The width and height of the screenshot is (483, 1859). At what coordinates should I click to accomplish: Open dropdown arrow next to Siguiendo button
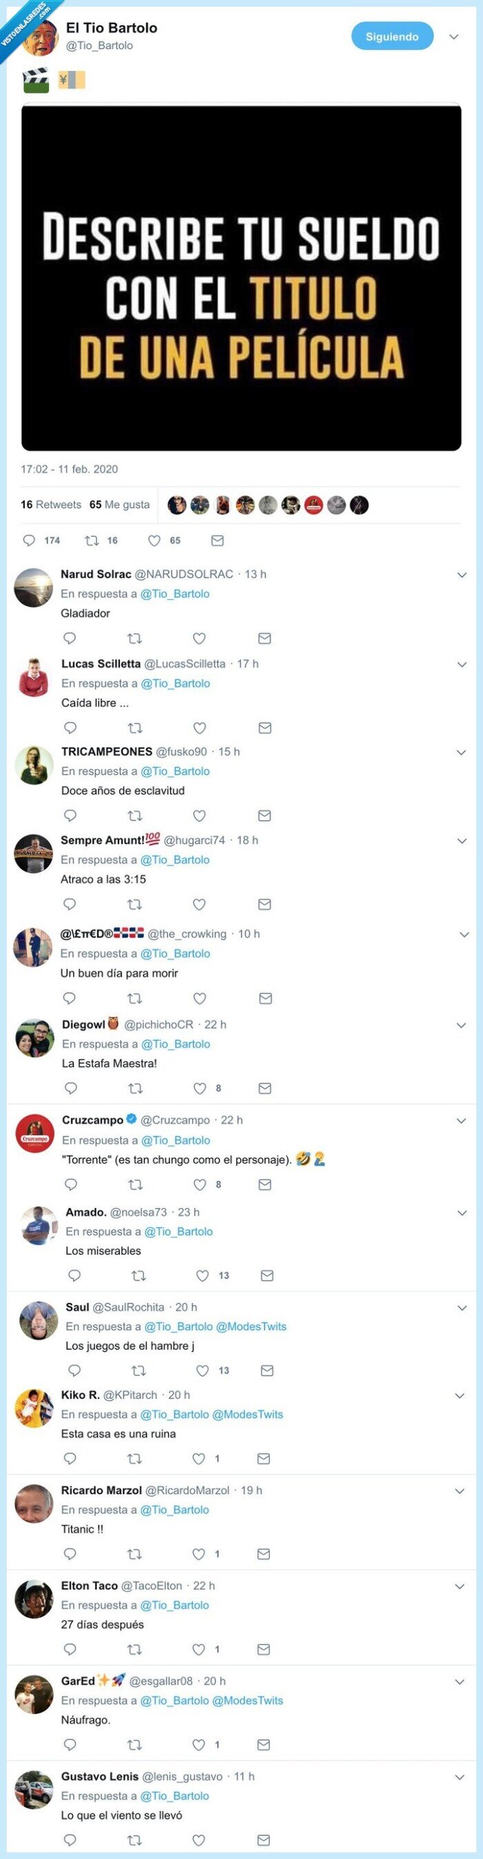[453, 37]
